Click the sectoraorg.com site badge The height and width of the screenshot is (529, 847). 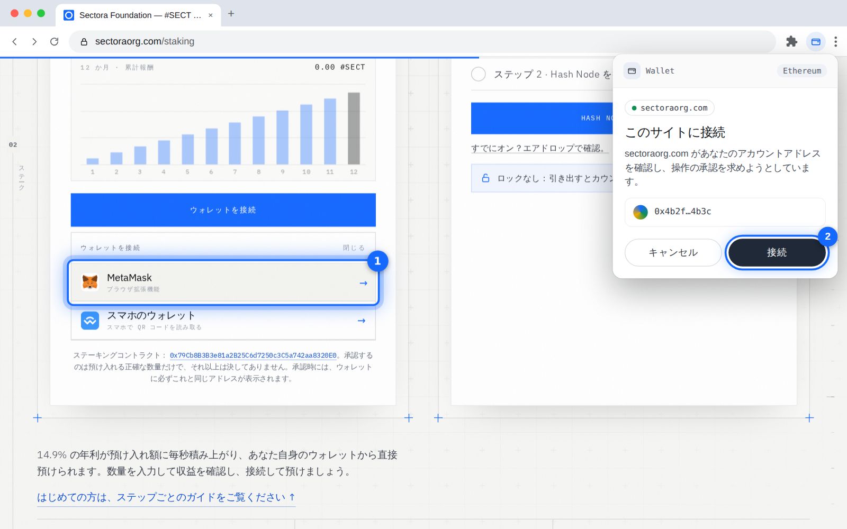click(x=669, y=108)
